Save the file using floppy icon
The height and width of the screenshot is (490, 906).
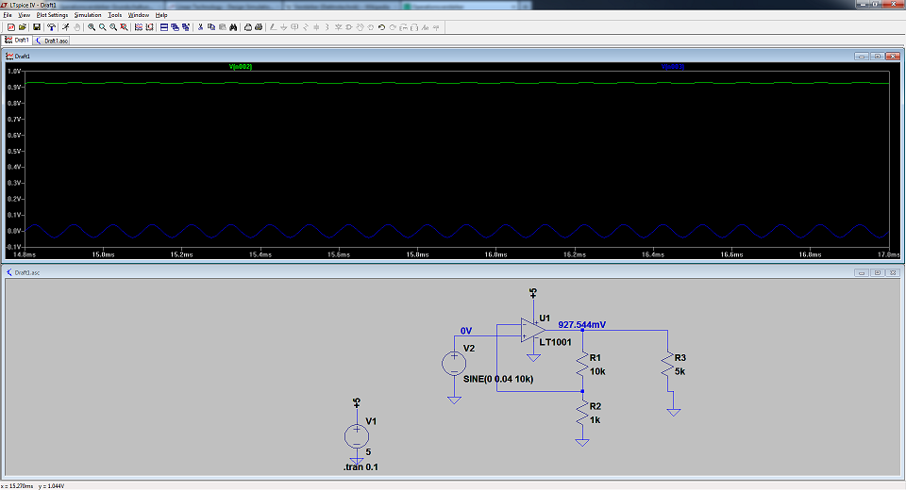coord(37,27)
